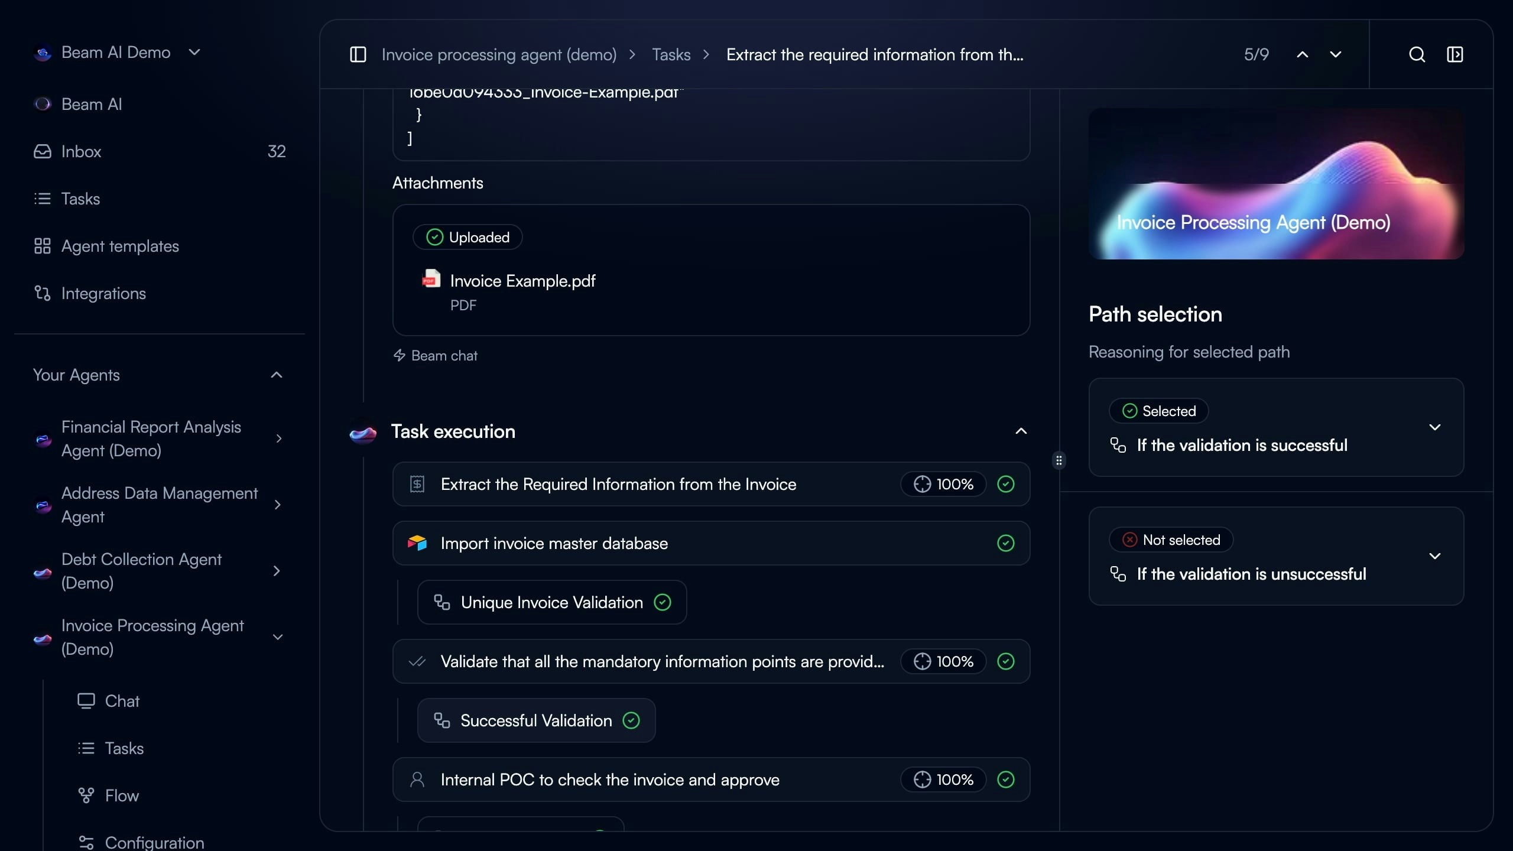Go to previous task with up arrow
The width and height of the screenshot is (1513, 851).
[x=1302, y=54]
